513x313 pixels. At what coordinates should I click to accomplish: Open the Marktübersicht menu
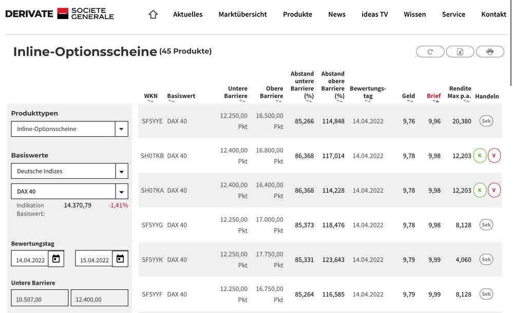(x=242, y=14)
